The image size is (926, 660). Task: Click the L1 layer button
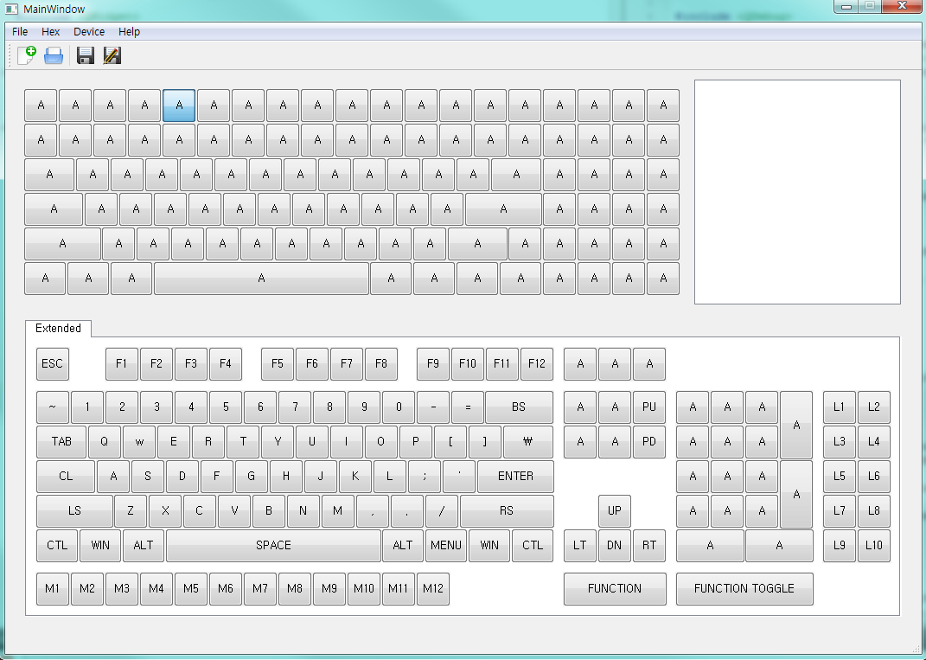pos(840,407)
